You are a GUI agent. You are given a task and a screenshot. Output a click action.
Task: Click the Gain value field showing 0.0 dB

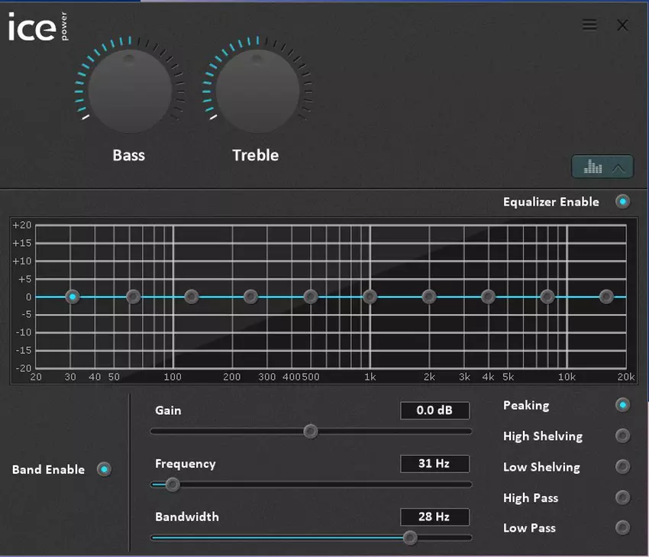click(434, 410)
